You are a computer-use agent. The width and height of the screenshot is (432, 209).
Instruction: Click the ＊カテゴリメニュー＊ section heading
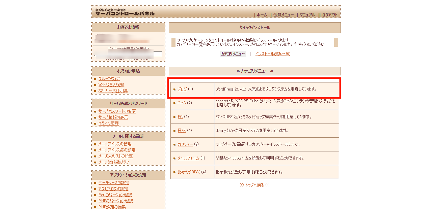click(255, 71)
